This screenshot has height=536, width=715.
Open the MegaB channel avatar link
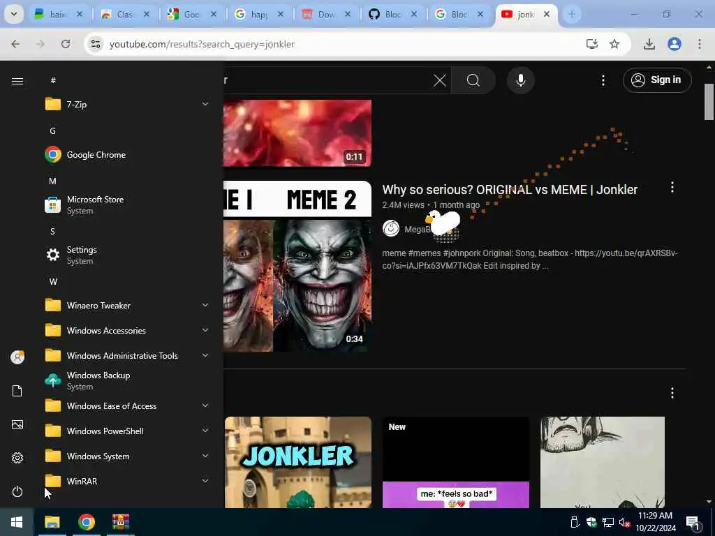tap(391, 229)
